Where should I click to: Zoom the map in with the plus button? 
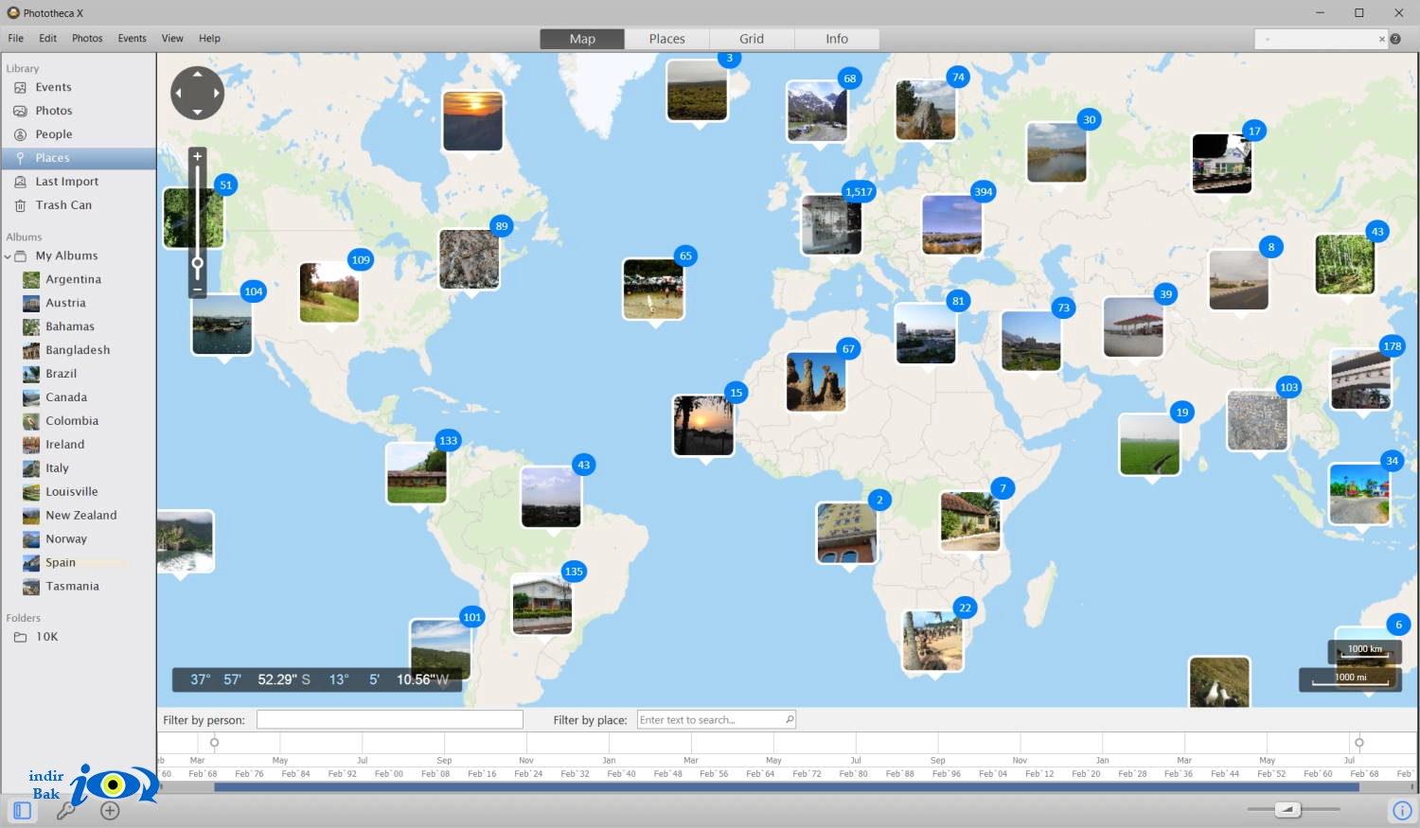click(x=197, y=156)
